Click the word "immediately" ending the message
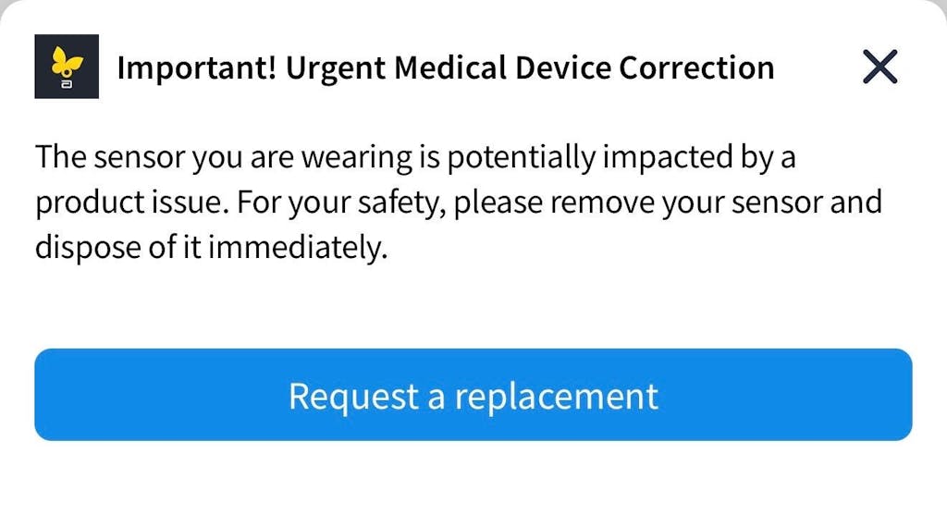 coord(296,248)
